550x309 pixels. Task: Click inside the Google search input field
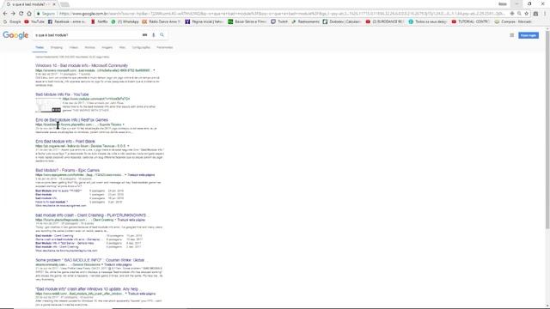(x=88, y=35)
